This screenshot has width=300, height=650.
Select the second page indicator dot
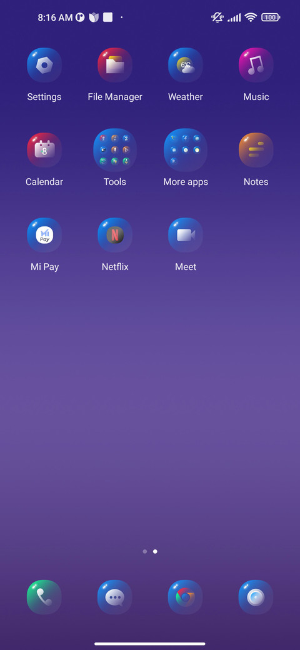[155, 551]
